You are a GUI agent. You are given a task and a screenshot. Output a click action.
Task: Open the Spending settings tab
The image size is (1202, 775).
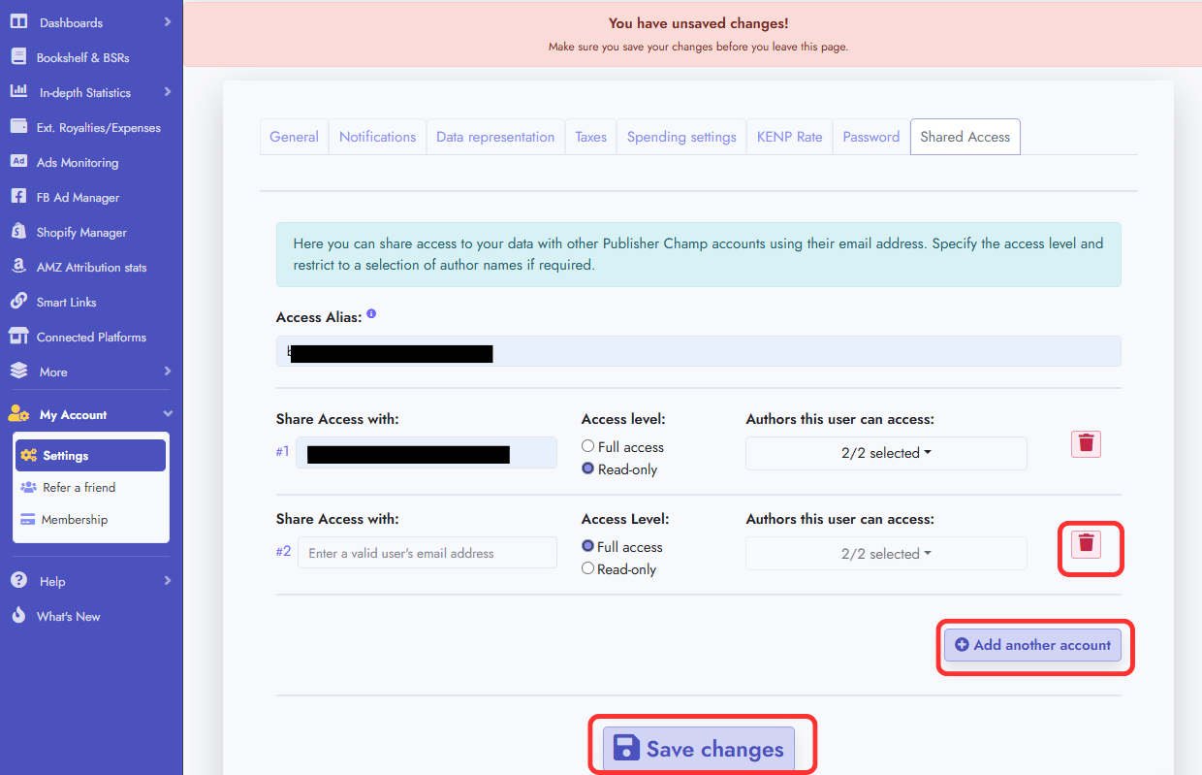pos(681,137)
